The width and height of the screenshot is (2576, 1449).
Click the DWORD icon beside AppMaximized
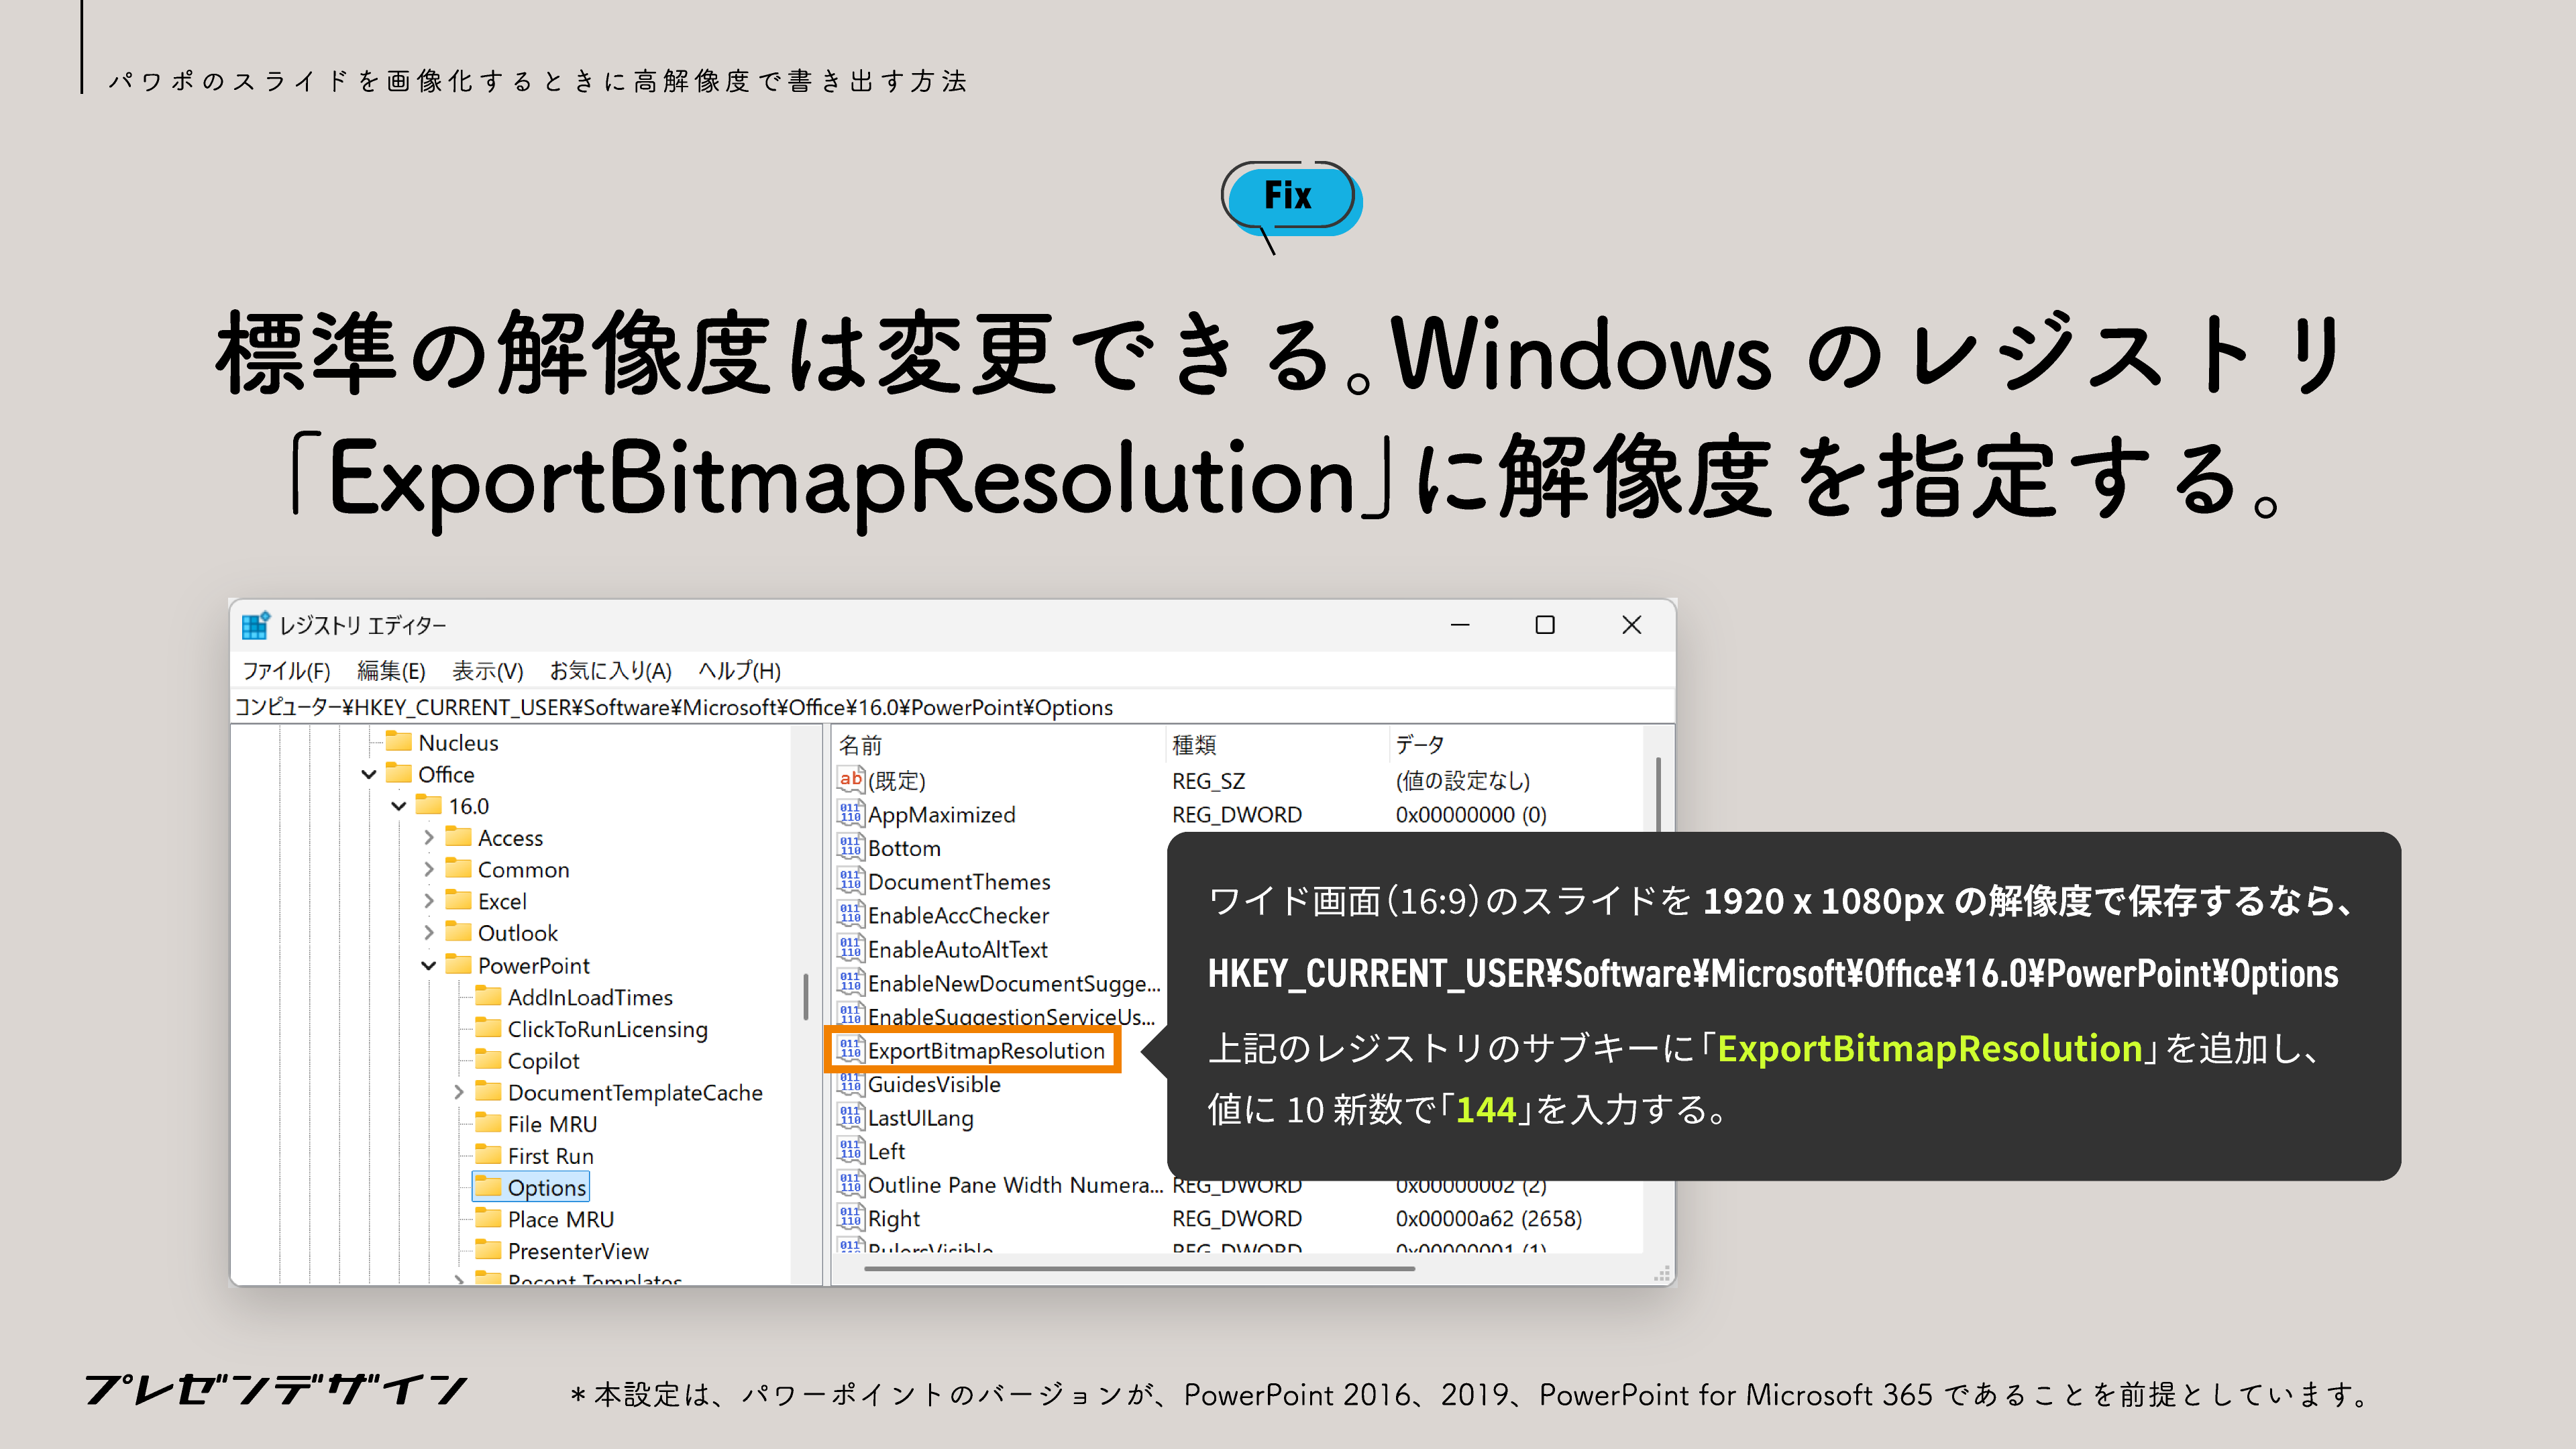coord(852,815)
